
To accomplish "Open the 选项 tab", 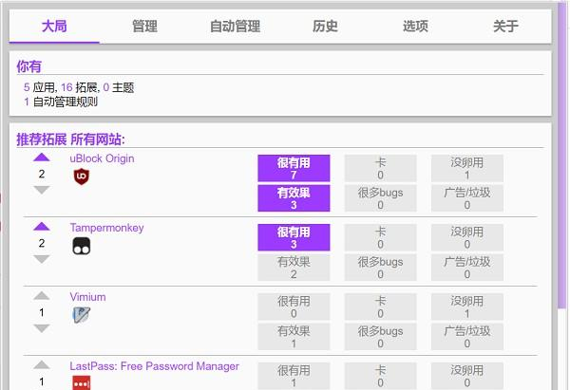I will point(415,27).
